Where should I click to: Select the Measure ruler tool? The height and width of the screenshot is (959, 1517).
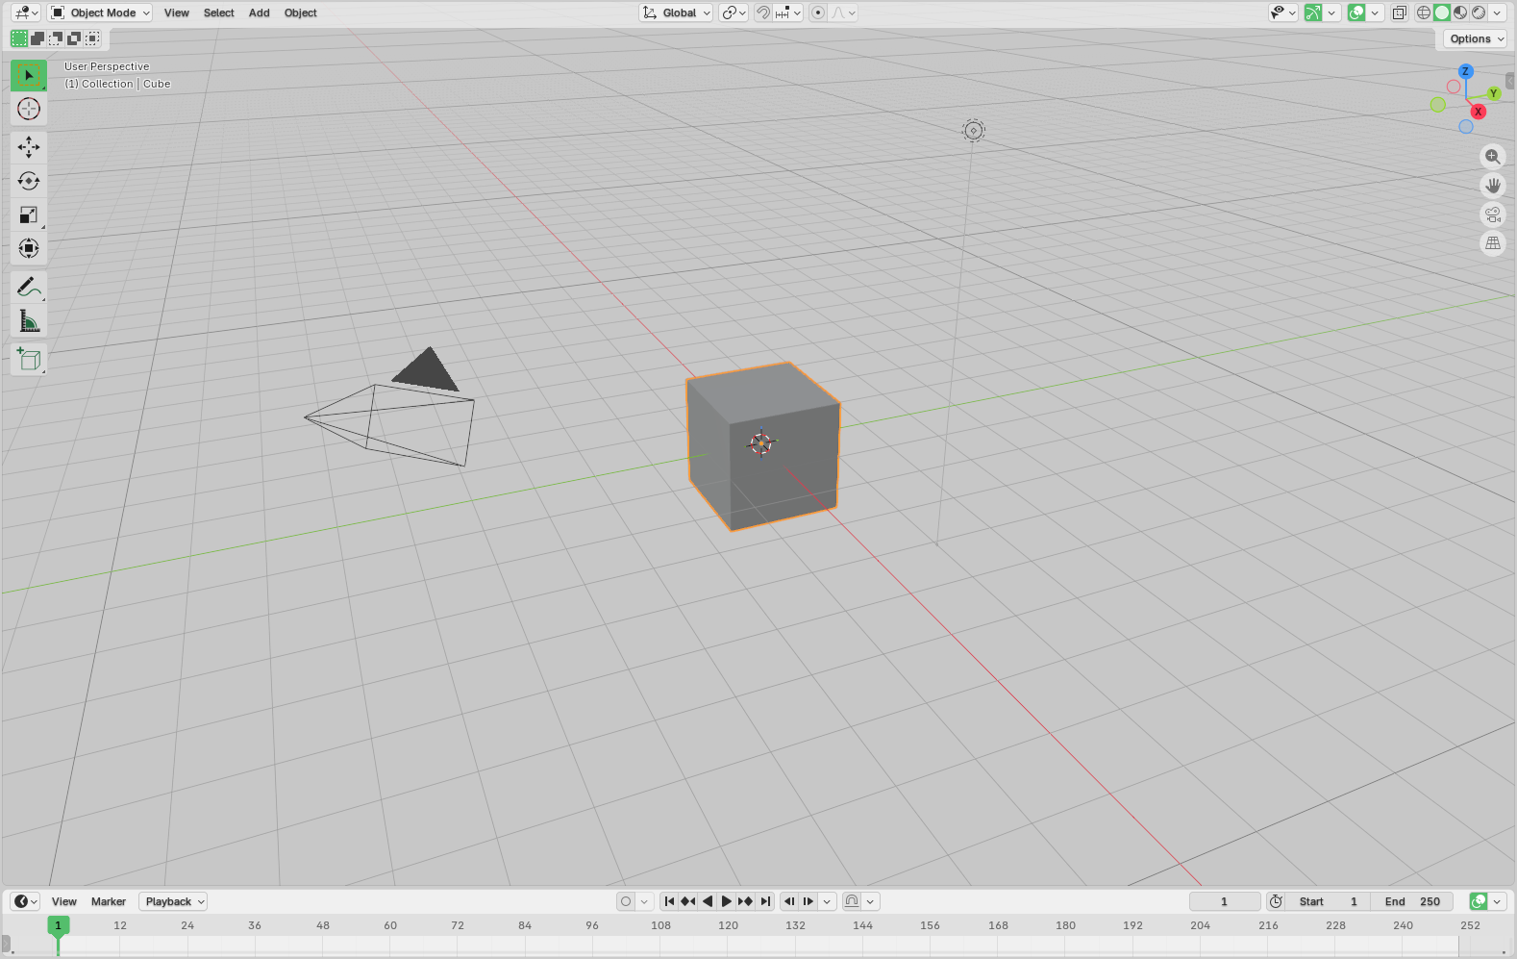(28, 320)
